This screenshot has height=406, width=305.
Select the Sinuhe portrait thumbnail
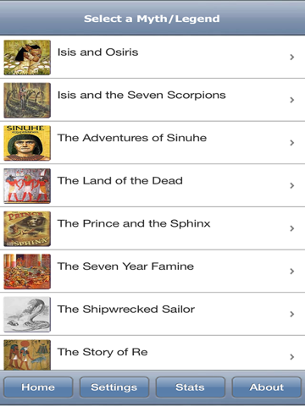(x=27, y=143)
